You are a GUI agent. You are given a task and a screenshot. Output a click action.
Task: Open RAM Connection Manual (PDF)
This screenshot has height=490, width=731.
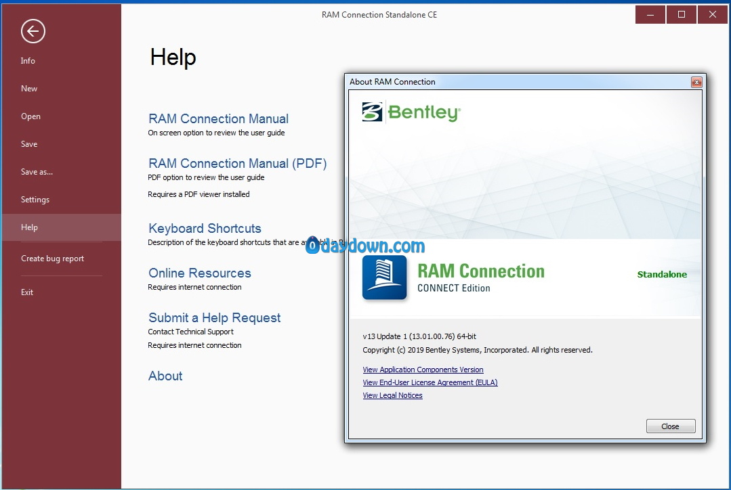pyautogui.click(x=237, y=164)
